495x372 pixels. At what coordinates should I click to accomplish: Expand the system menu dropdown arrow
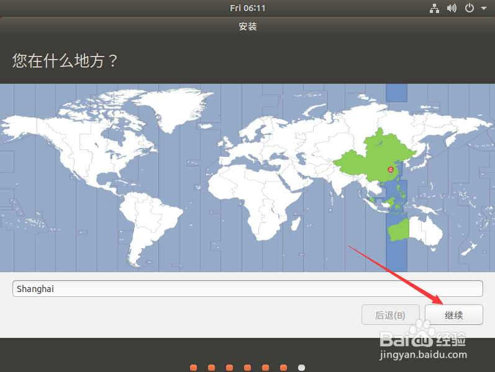[x=484, y=9]
